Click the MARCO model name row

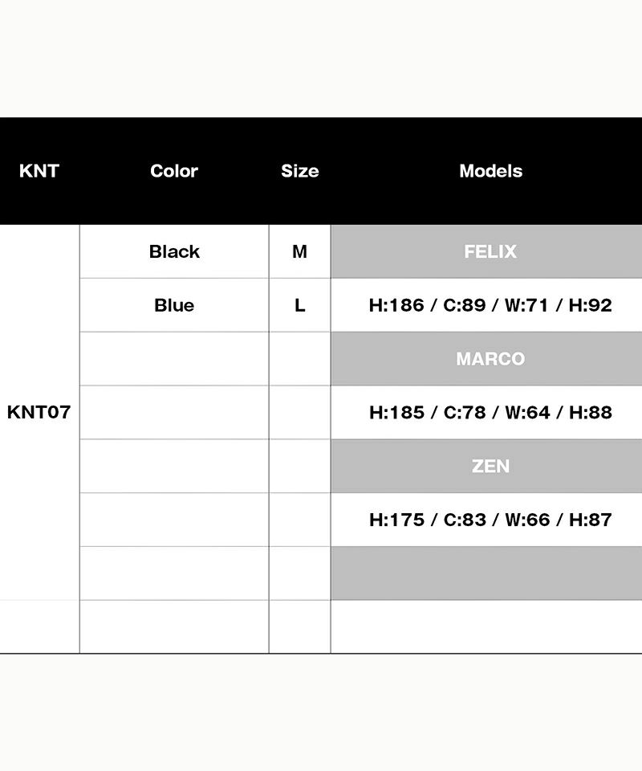(x=490, y=358)
